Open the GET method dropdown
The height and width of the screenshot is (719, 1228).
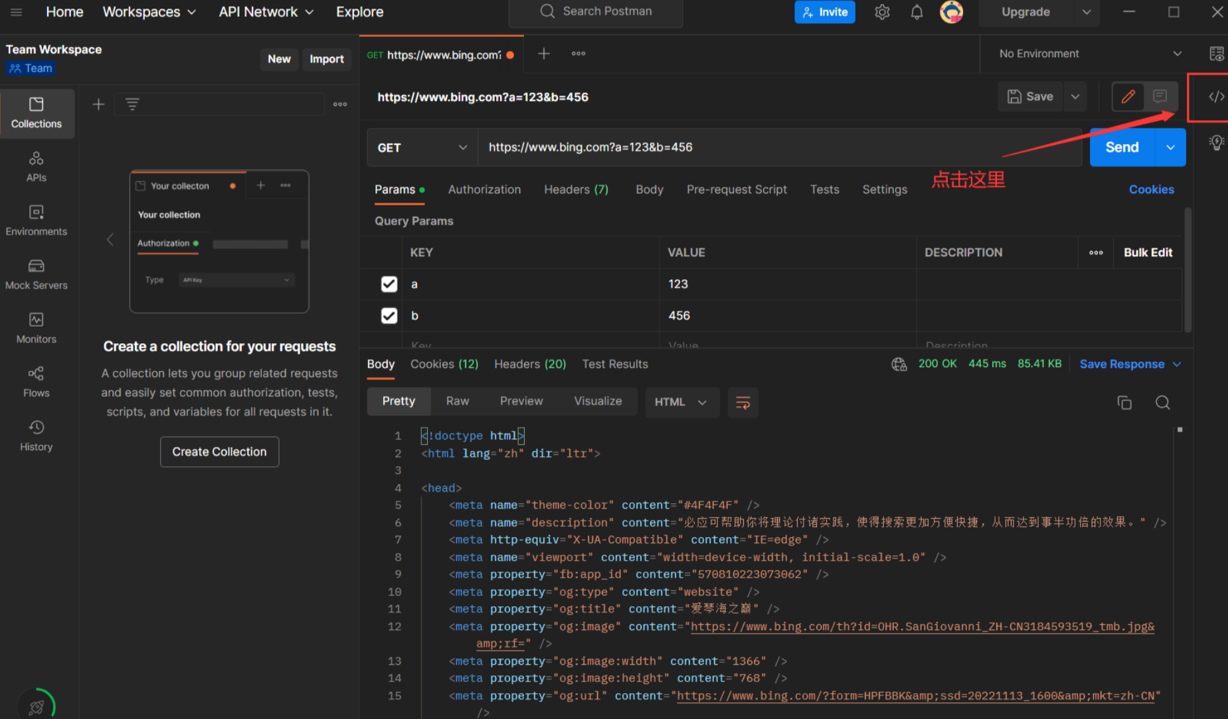click(422, 147)
